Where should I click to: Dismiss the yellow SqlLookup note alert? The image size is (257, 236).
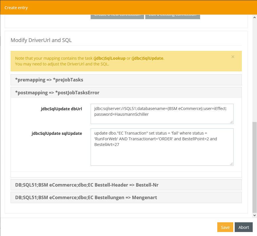pyautogui.click(x=233, y=57)
